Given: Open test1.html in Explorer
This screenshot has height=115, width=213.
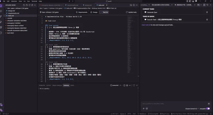Looking at the screenshot, I should (x=10, y=33).
